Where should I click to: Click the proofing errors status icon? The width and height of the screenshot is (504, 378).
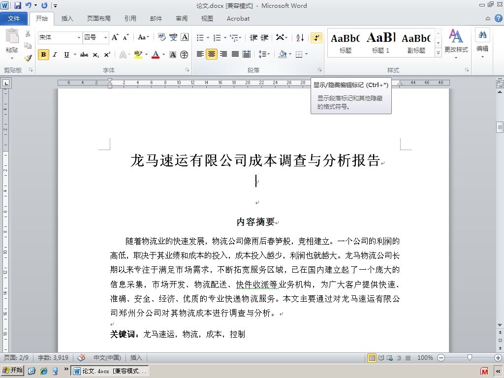click(81, 358)
